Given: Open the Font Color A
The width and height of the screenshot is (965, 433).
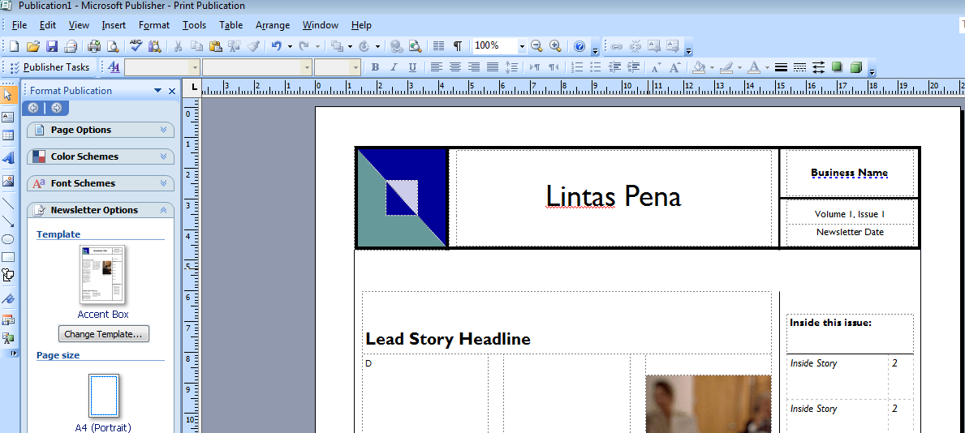Looking at the screenshot, I should (x=753, y=67).
